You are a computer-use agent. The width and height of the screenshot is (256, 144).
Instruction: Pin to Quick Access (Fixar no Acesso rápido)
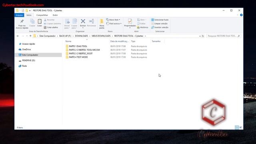click(22, 24)
